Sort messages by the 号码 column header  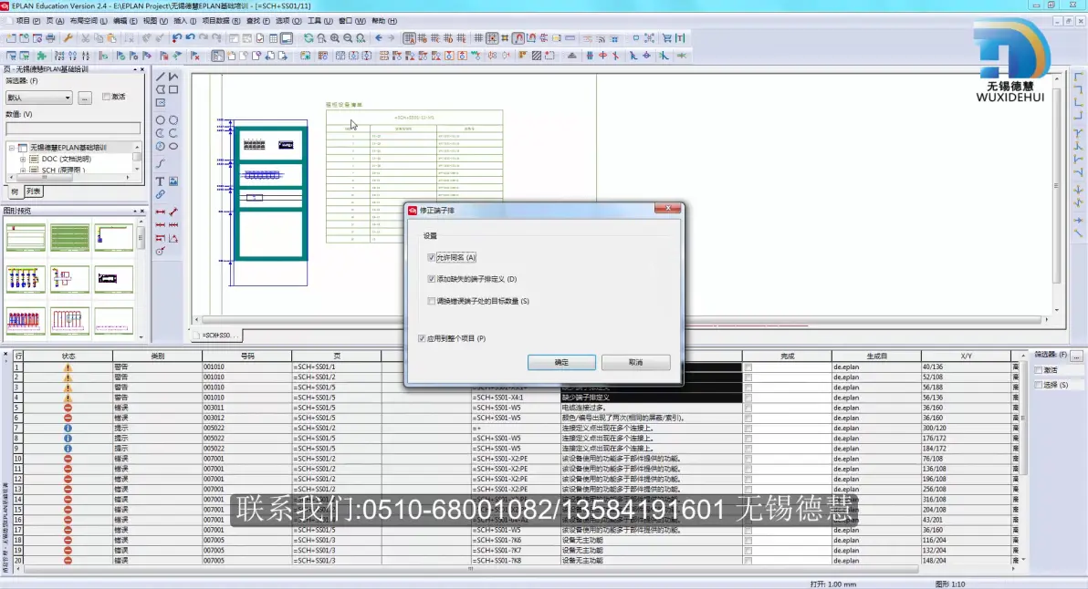click(247, 356)
